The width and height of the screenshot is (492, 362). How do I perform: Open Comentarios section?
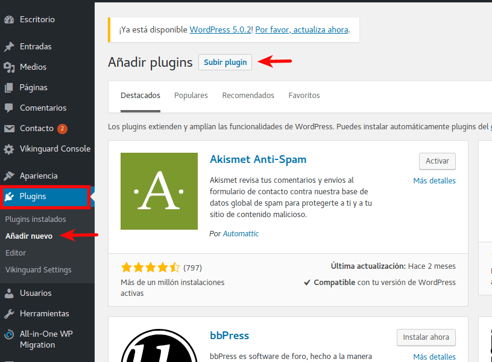click(x=43, y=108)
